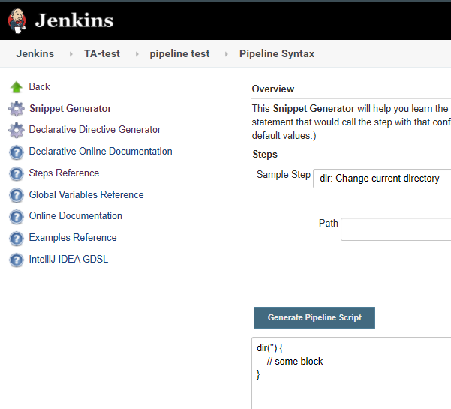Screen dimensions: 451x409
Task: Open IntelliJ IDEA GDSL link
Action: (x=68, y=259)
